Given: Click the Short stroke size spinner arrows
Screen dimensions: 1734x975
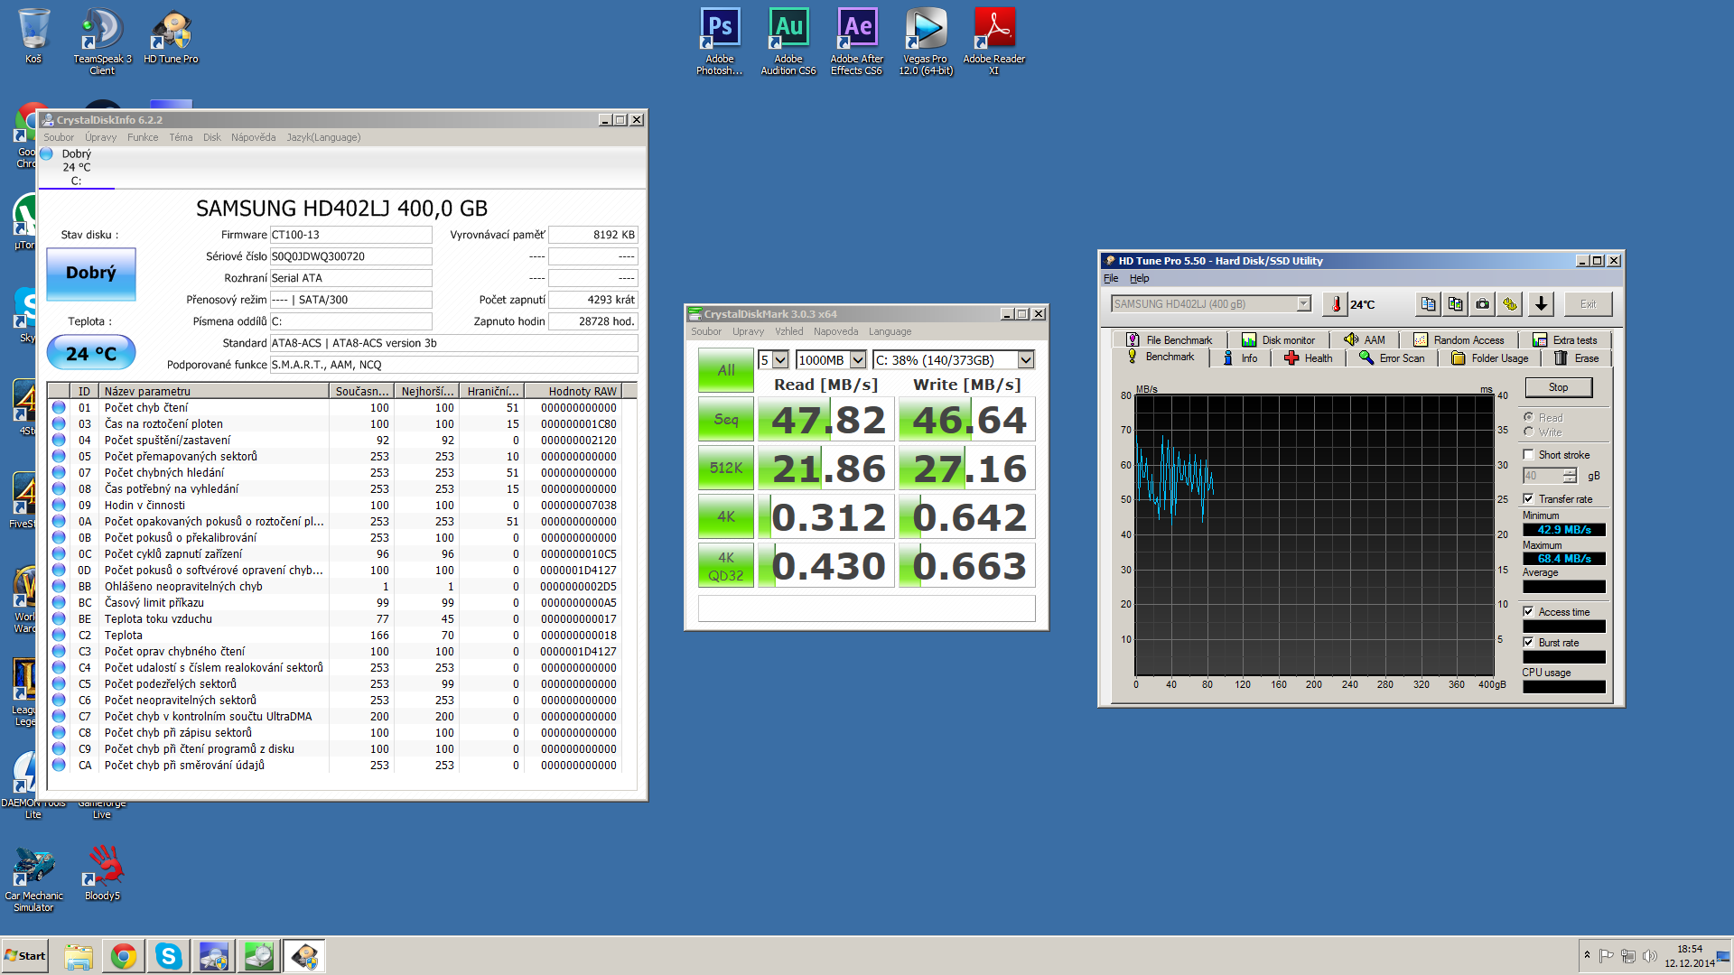Looking at the screenshot, I should point(1570,476).
